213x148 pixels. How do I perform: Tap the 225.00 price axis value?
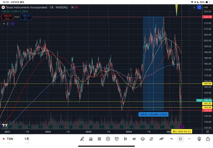[x=208, y=12]
